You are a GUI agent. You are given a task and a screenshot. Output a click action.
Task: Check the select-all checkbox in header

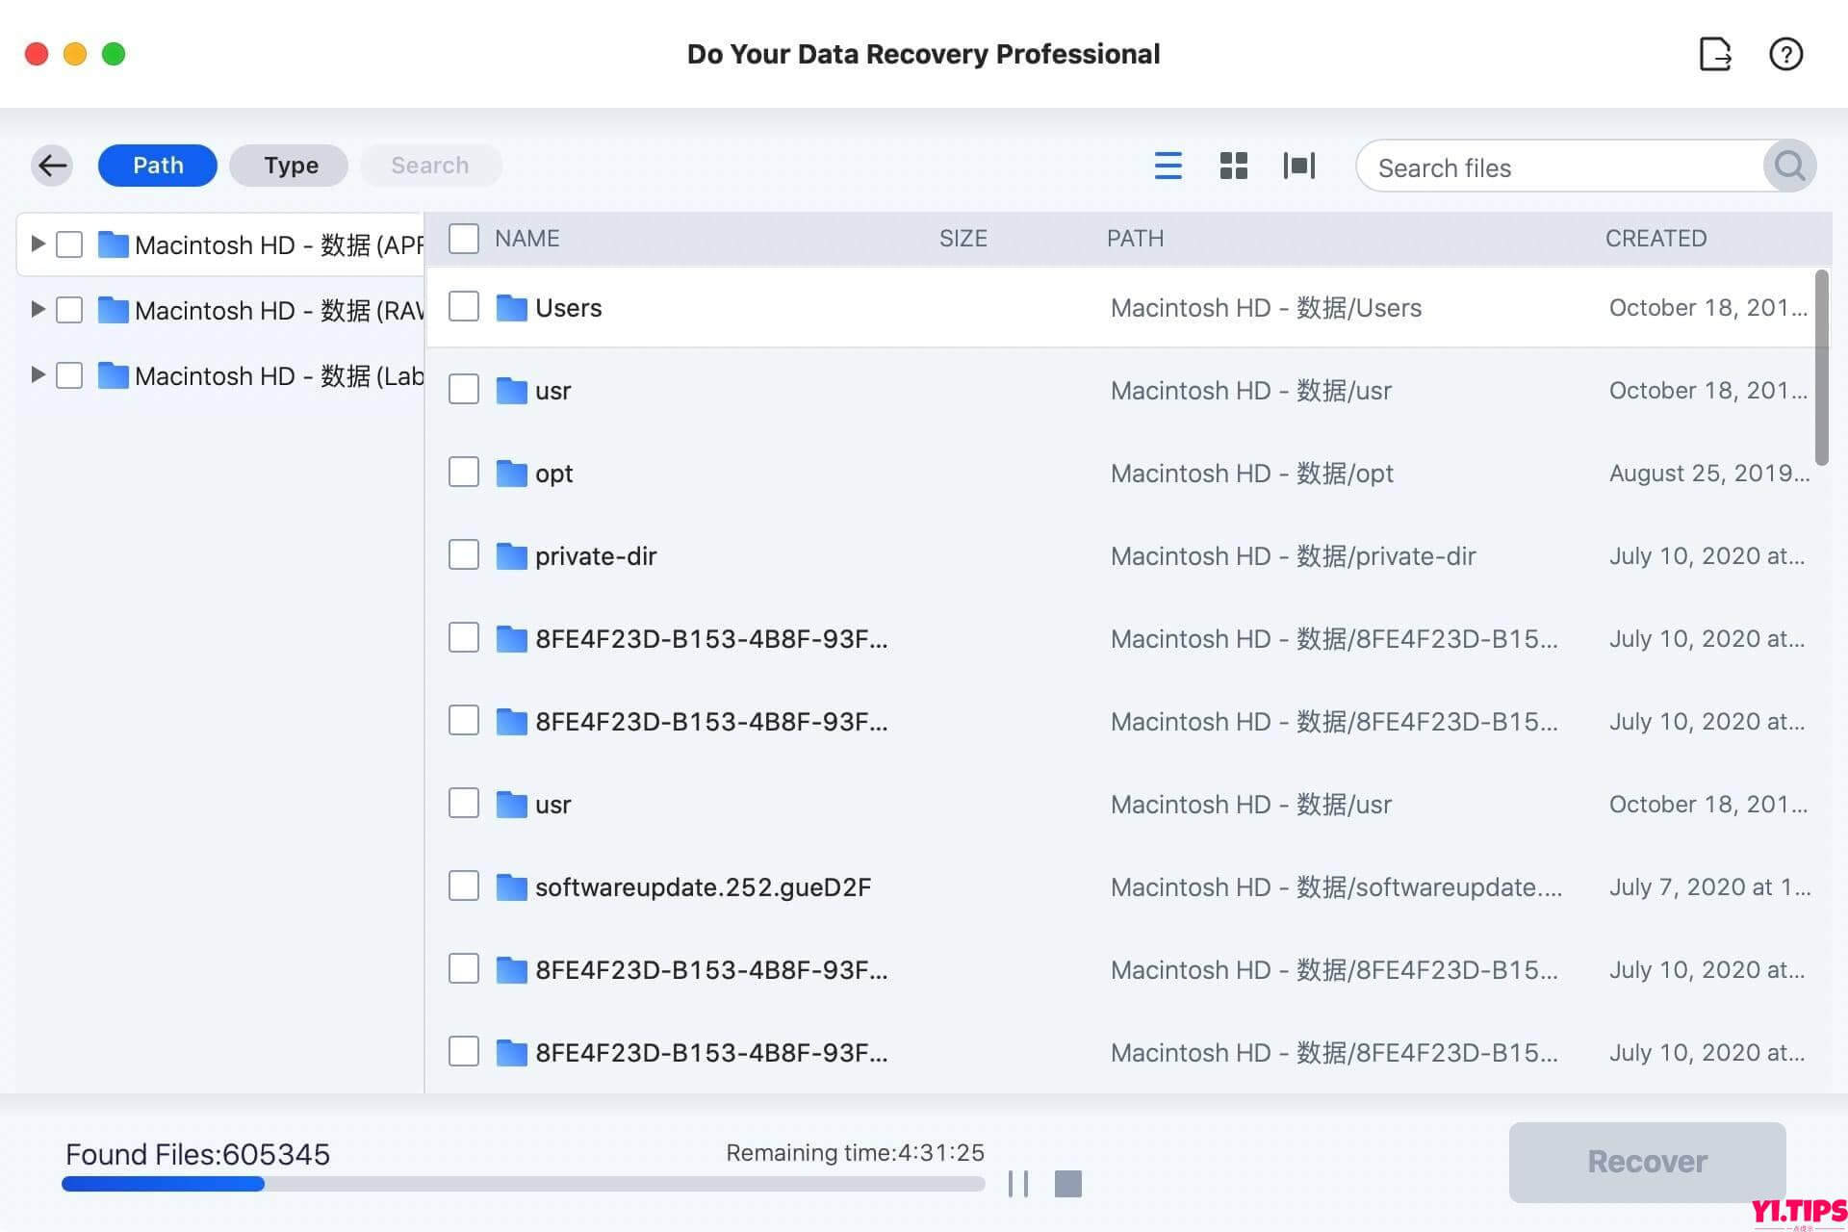click(x=463, y=238)
